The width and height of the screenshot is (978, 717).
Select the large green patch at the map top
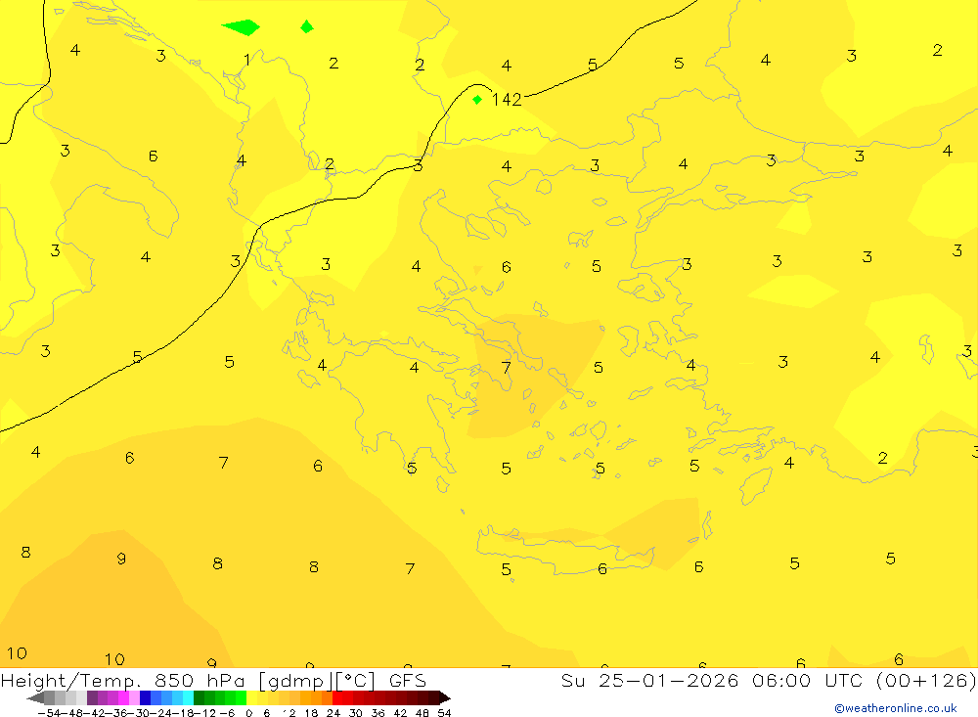[x=241, y=27]
